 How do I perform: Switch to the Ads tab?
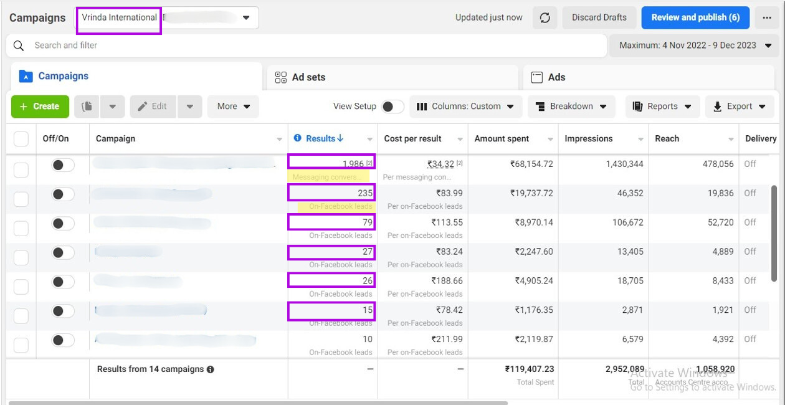pyautogui.click(x=556, y=77)
